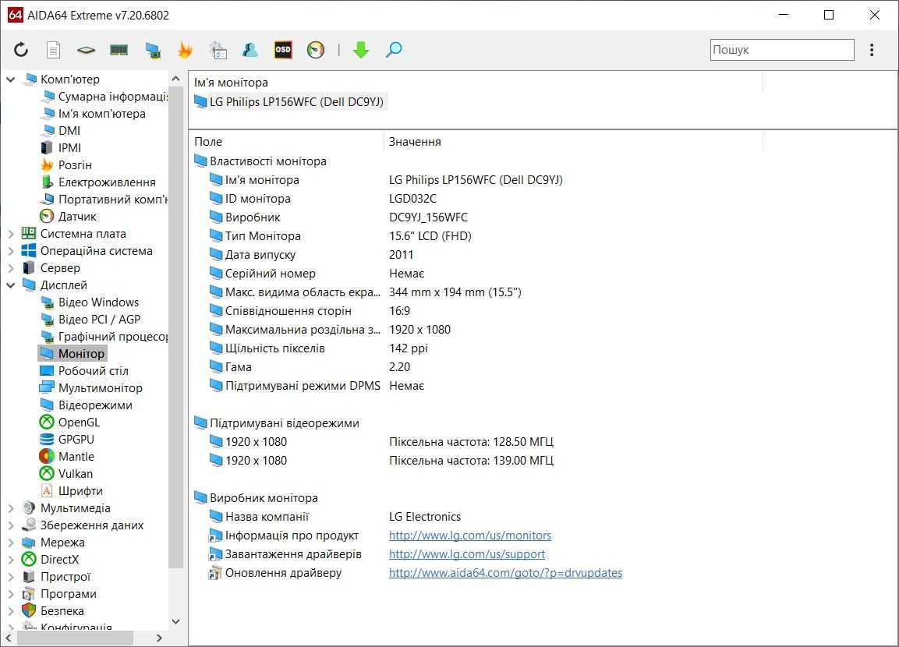
Task: Expand the Операційна система node
Action: [x=10, y=251]
